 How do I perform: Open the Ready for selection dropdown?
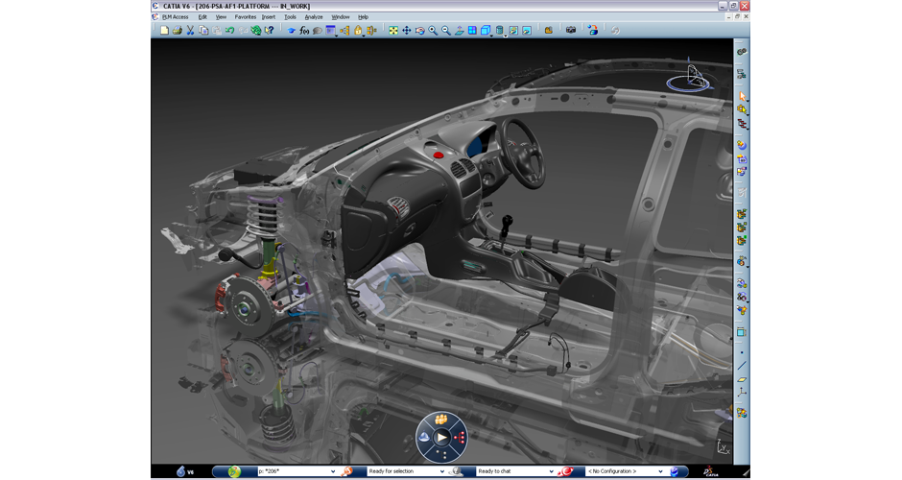pyautogui.click(x=441, y=471)
